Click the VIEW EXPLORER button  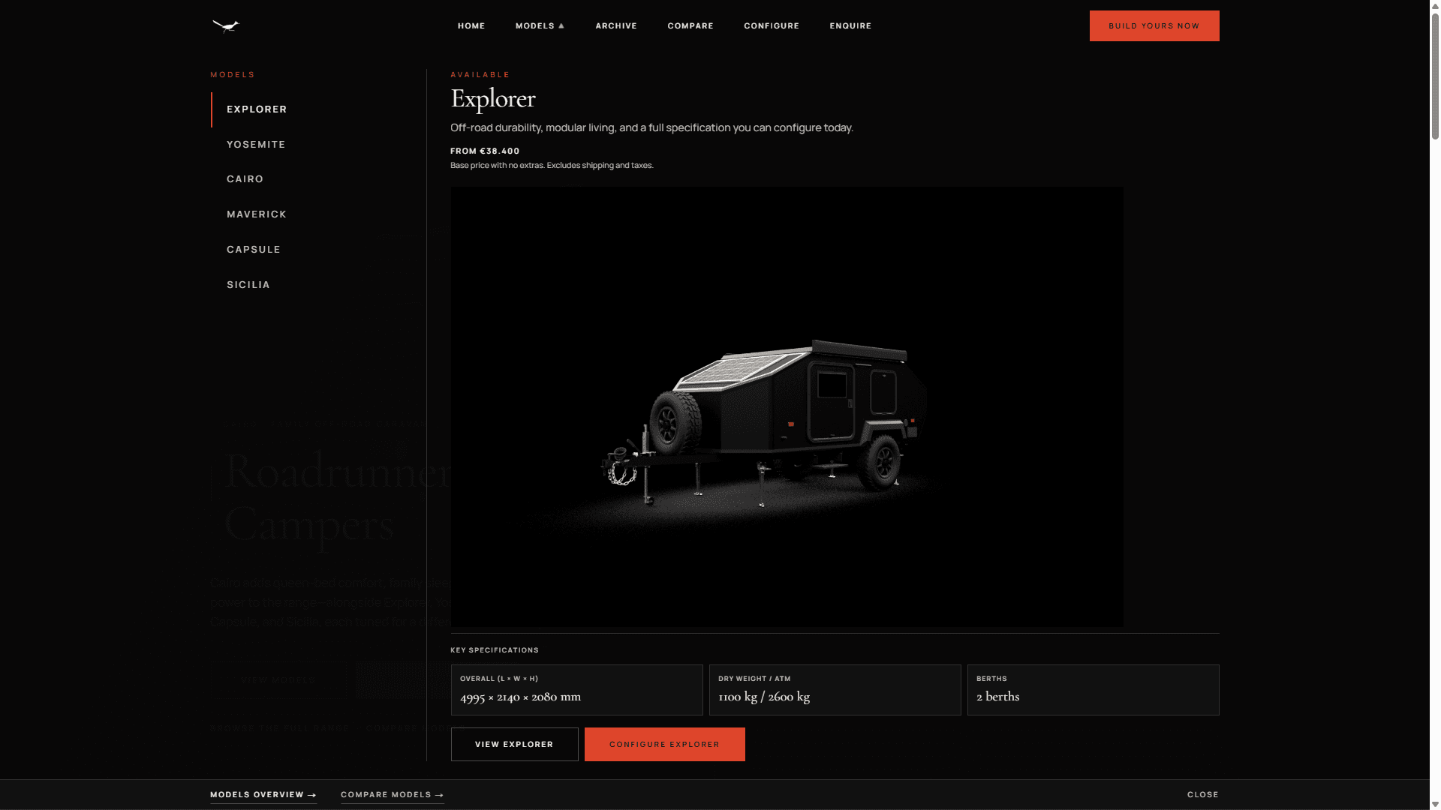click(x=514, y=744)
